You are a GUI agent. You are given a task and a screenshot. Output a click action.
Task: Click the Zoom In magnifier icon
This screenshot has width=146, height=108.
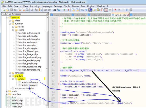click(x=64, y=10)
